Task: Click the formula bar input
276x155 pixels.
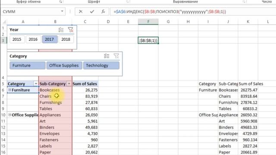Action: click(193, 12)
